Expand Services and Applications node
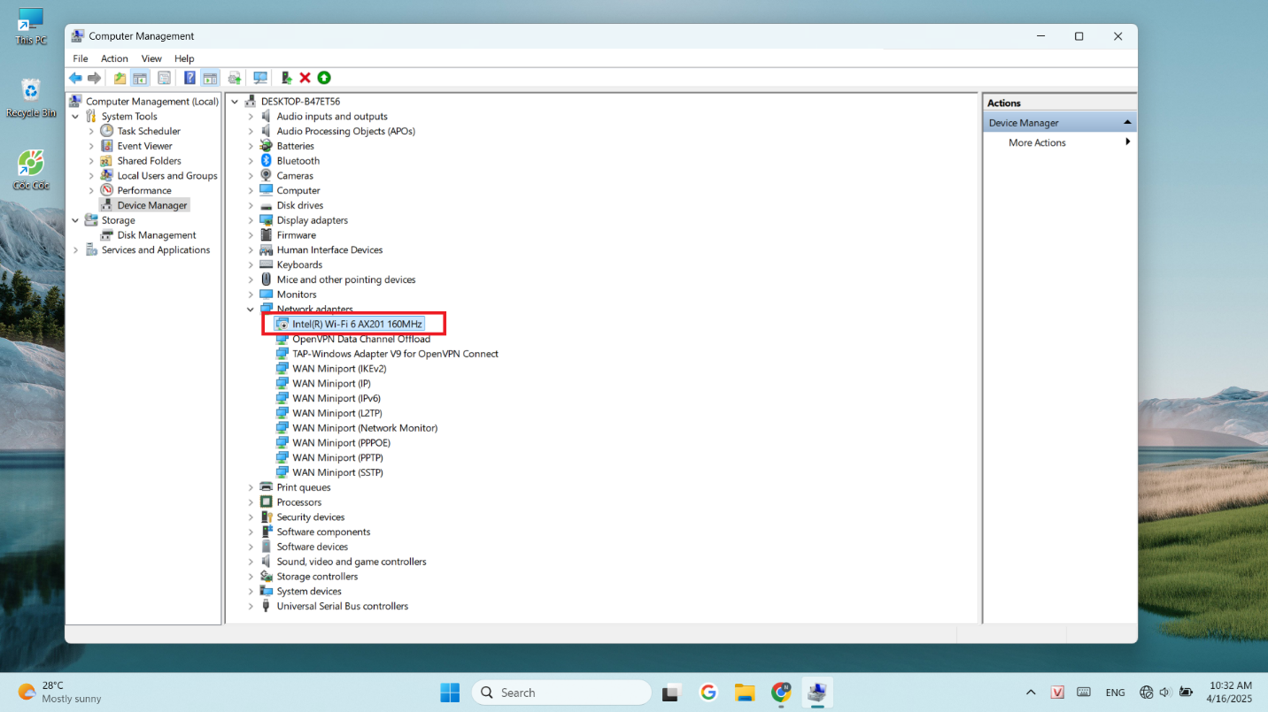Viewport: 1268px width, 712px height. pos(75,250)
